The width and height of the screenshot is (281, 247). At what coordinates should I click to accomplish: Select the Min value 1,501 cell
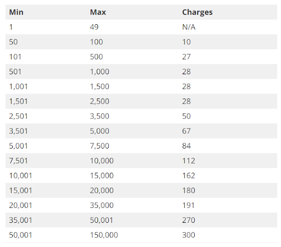pos(18,101)
